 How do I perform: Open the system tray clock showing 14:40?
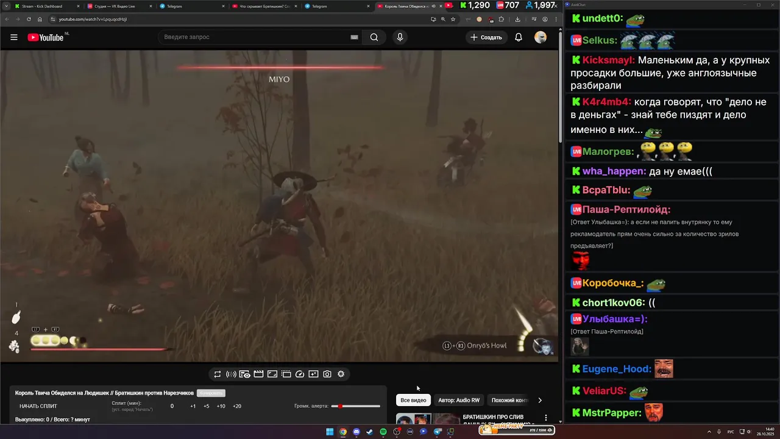point(764,432)
